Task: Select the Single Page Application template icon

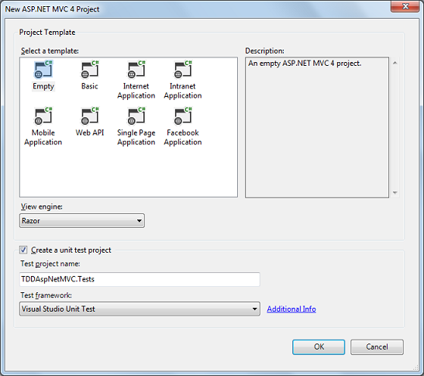Action: click(x=136, y=116)
